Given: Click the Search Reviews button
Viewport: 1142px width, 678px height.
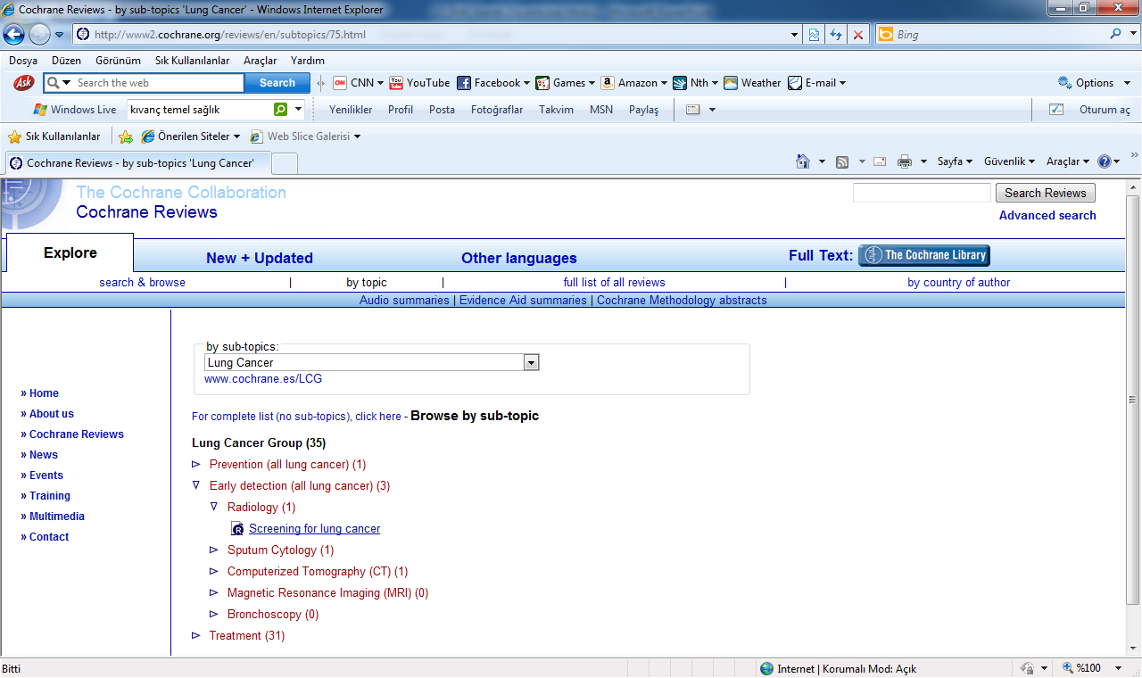Looking at the screenshot, I should 1045,193.
